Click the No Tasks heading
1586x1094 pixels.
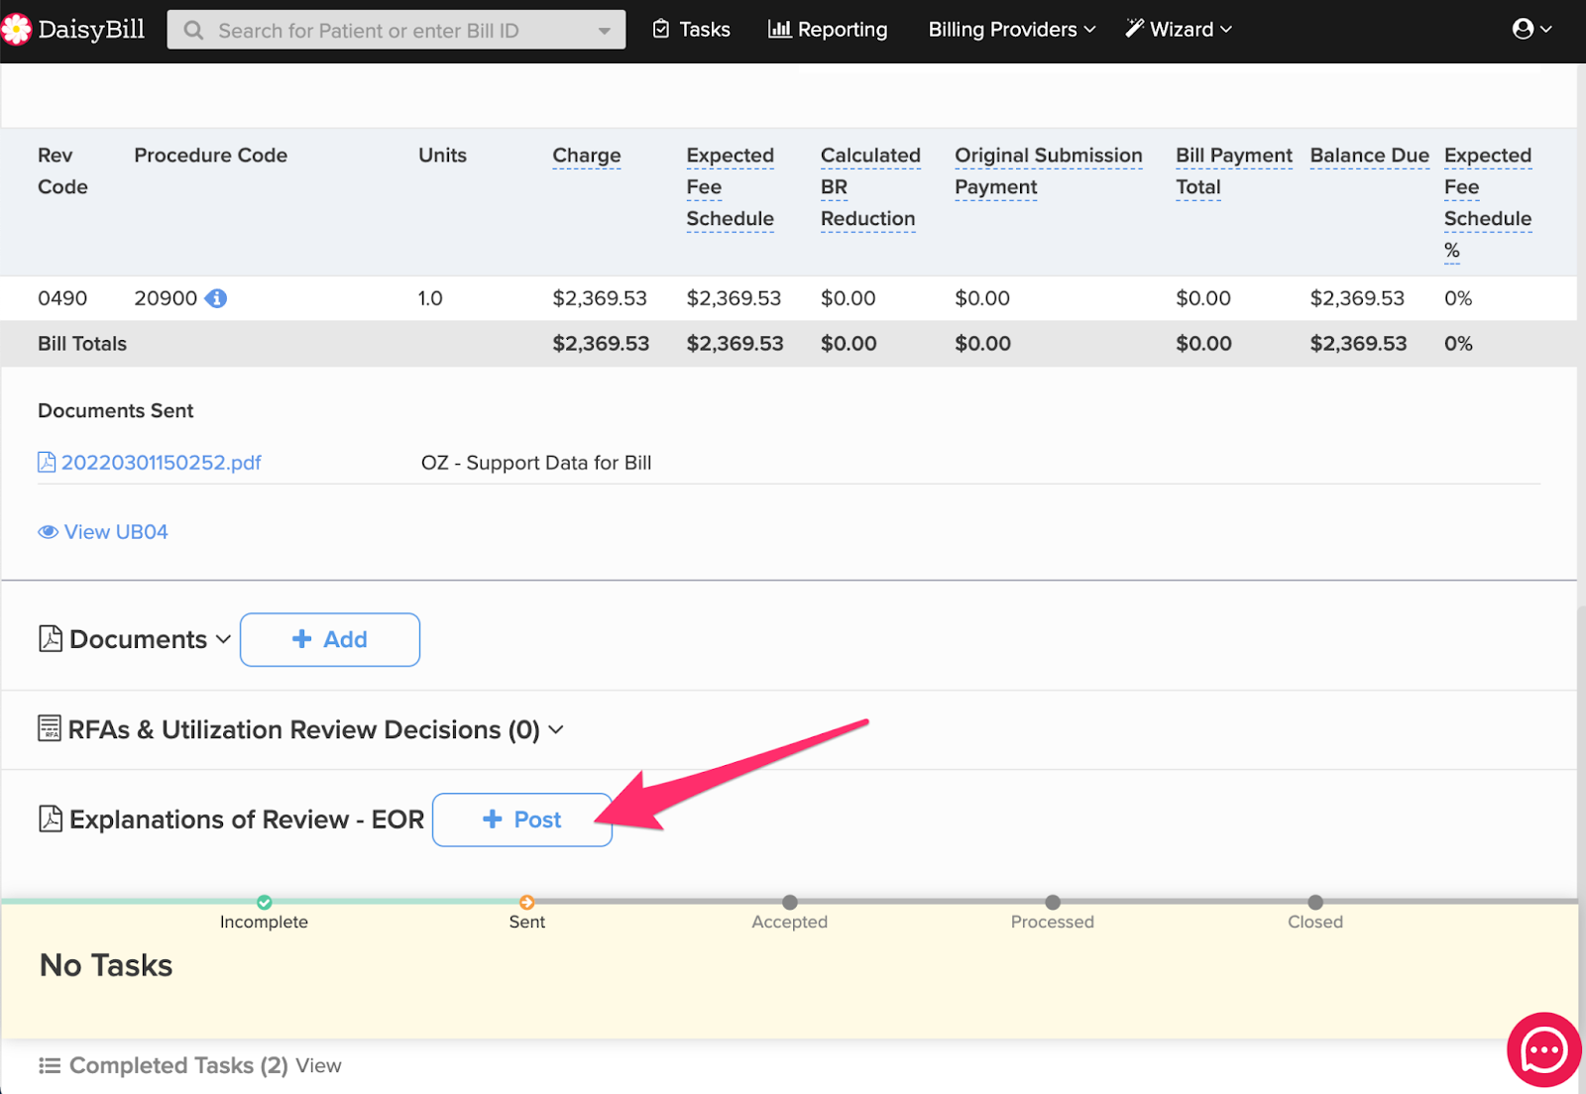[106, 965]
